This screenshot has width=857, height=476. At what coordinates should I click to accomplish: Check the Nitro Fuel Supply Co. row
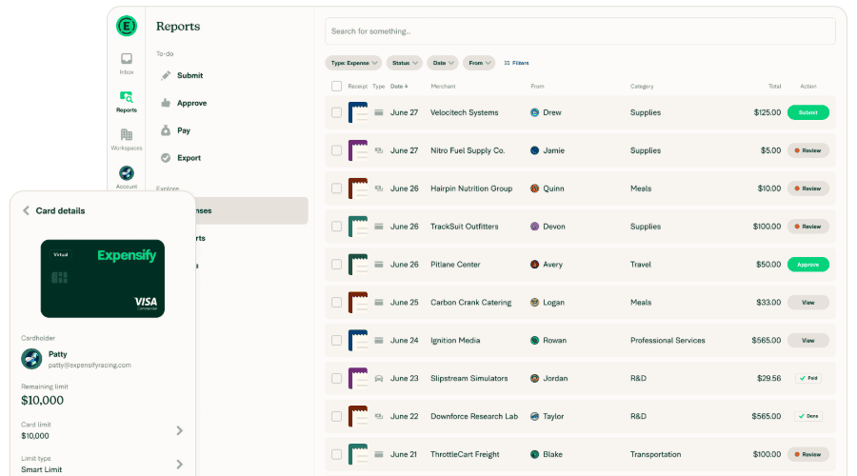336,150
